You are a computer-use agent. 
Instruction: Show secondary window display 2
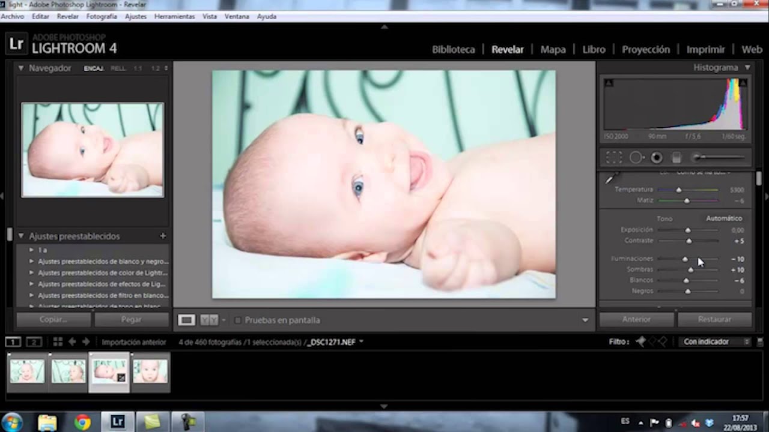pos(34,342)
